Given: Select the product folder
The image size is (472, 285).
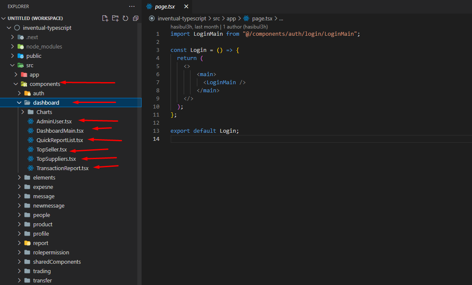Looking at the screenshot, I should point(43,225).
